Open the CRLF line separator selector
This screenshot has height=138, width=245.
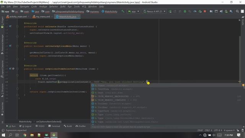(x=208, y=130)
